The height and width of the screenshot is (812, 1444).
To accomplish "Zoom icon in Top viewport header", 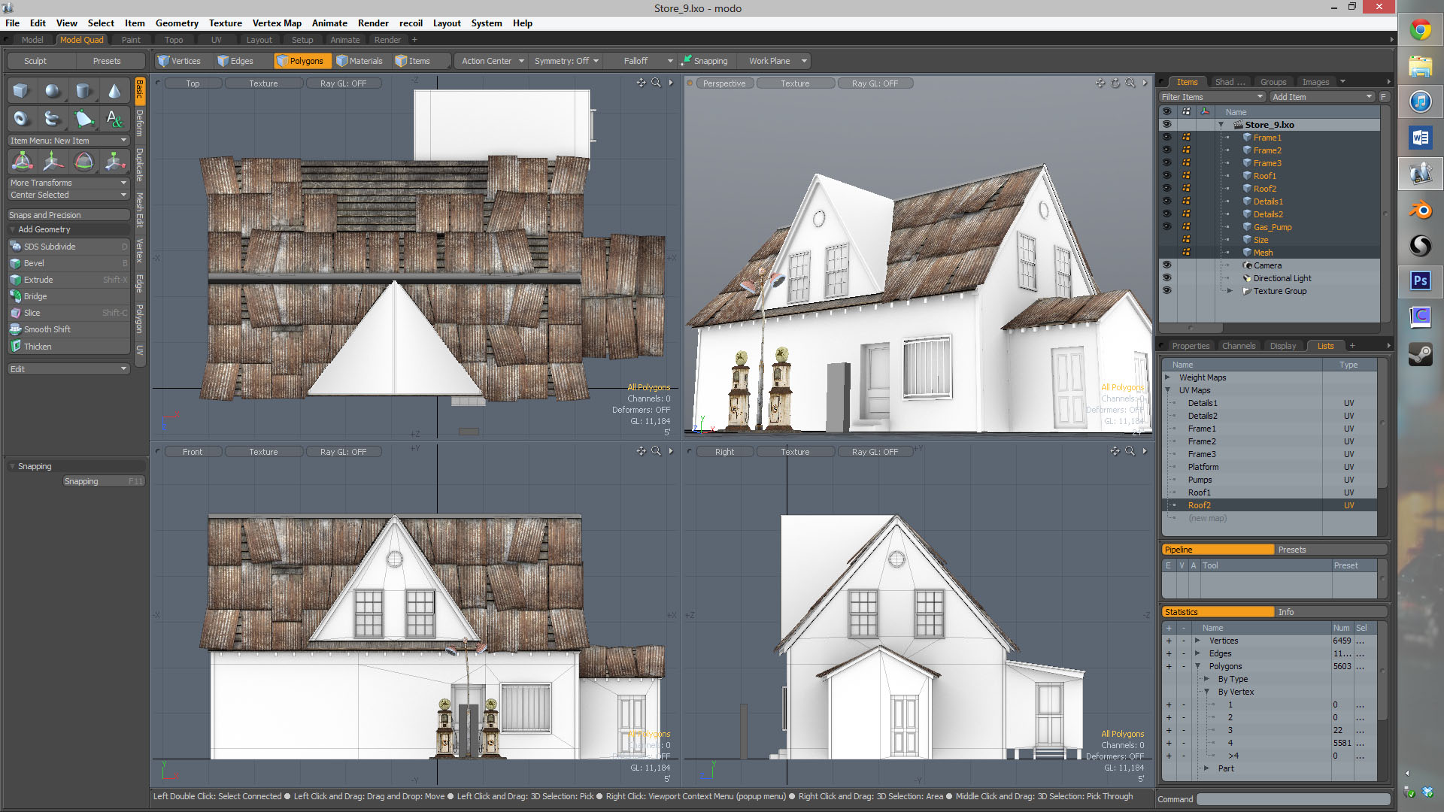I will coord(656,83).
